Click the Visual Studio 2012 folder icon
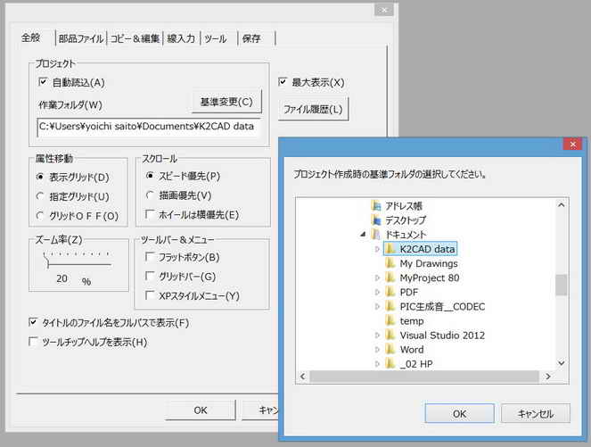This screenshot has height=447, width=591. point(390,335)
